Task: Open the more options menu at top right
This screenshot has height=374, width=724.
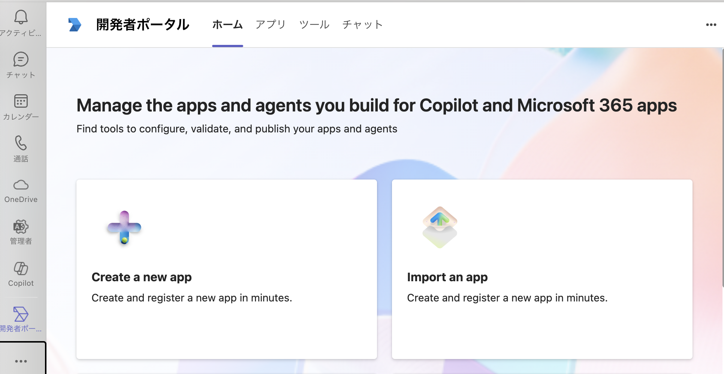Action: pos(711,25)
